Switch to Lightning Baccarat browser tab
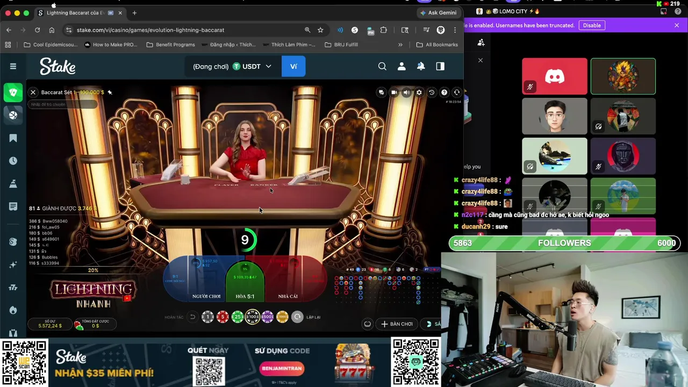688x387 pixels. point(80,13)
